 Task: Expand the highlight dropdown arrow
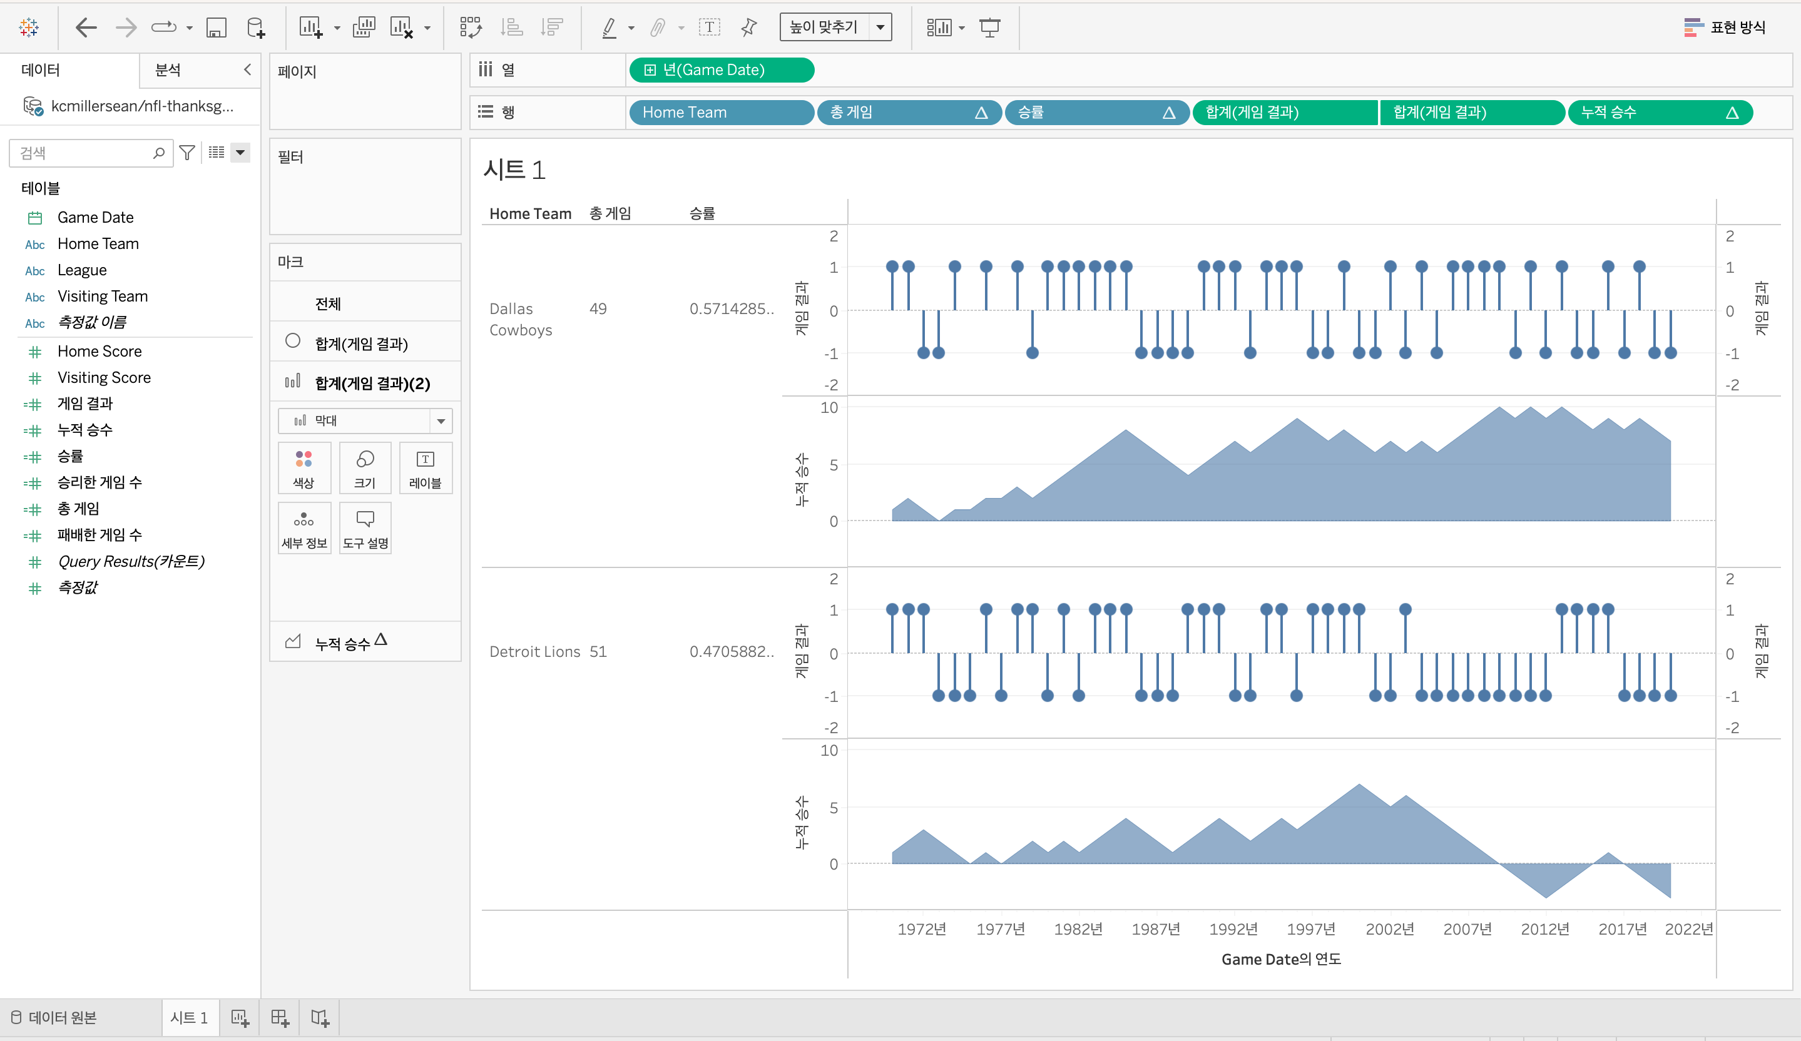pos(631,29)
